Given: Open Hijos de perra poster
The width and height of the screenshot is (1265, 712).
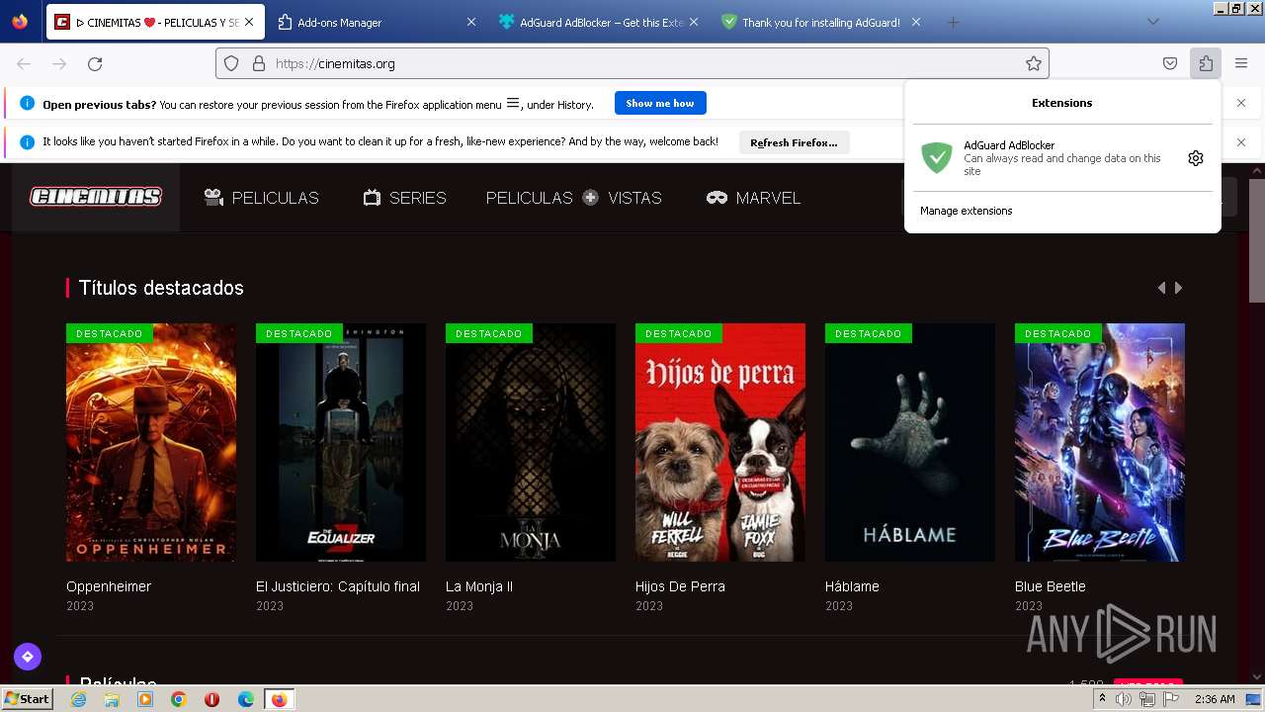Looking at the screenshot, I should pos(720,442).
